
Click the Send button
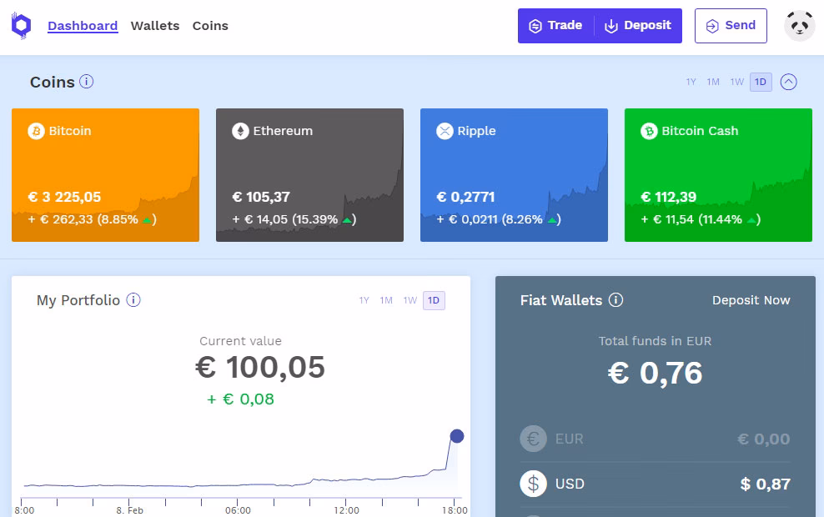point(731,25)
